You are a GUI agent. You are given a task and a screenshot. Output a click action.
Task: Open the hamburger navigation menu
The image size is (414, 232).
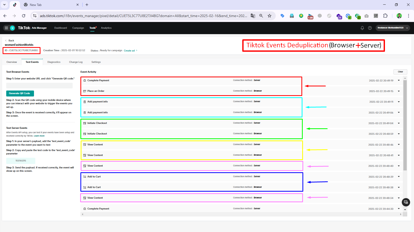pos(6,28)
